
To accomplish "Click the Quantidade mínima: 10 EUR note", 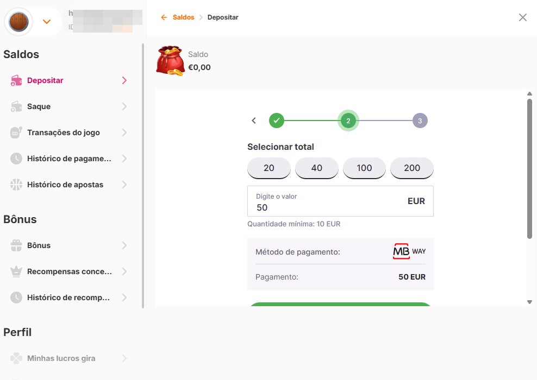I will click(294, 224).
